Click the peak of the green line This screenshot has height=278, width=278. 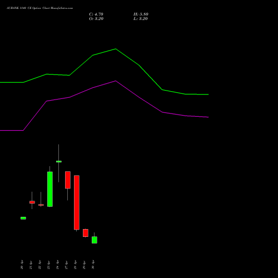coord(116,49)
